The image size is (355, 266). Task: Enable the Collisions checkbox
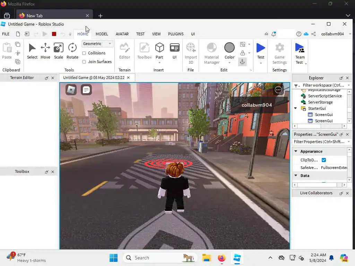point(84,53)
